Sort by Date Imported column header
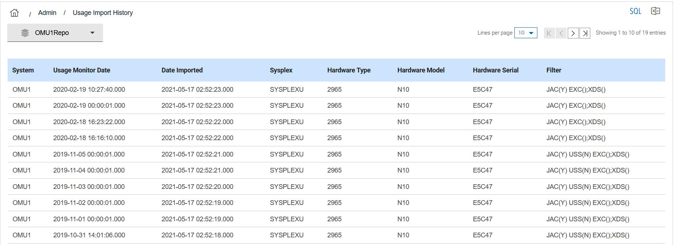The width and height of the screenshot is (674, 245). click(182, 70)
